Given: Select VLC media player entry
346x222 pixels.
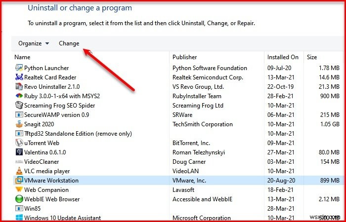Looking at the screenshot, I should pos(47,171).
